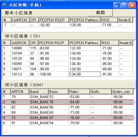Select highlighted GSM row ARFCN 80

[68, 102]
